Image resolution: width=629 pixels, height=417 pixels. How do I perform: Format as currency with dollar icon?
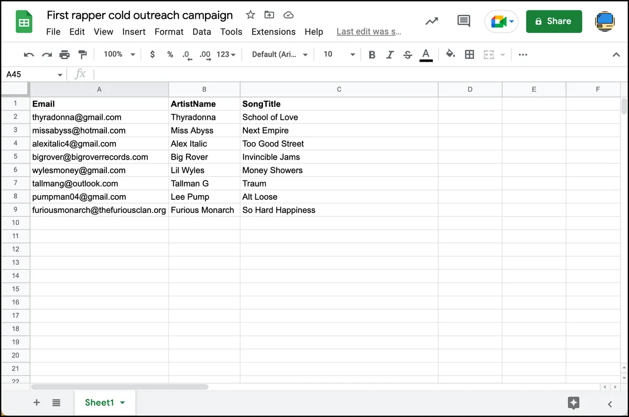pos(153,54)
